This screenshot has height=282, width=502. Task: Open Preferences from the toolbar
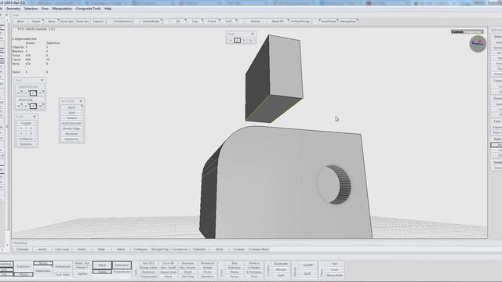pos(123,21)
